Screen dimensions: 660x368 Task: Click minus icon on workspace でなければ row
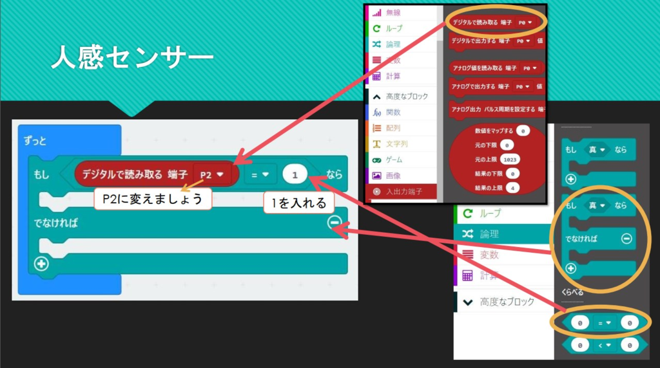click(x=335, y=222)
